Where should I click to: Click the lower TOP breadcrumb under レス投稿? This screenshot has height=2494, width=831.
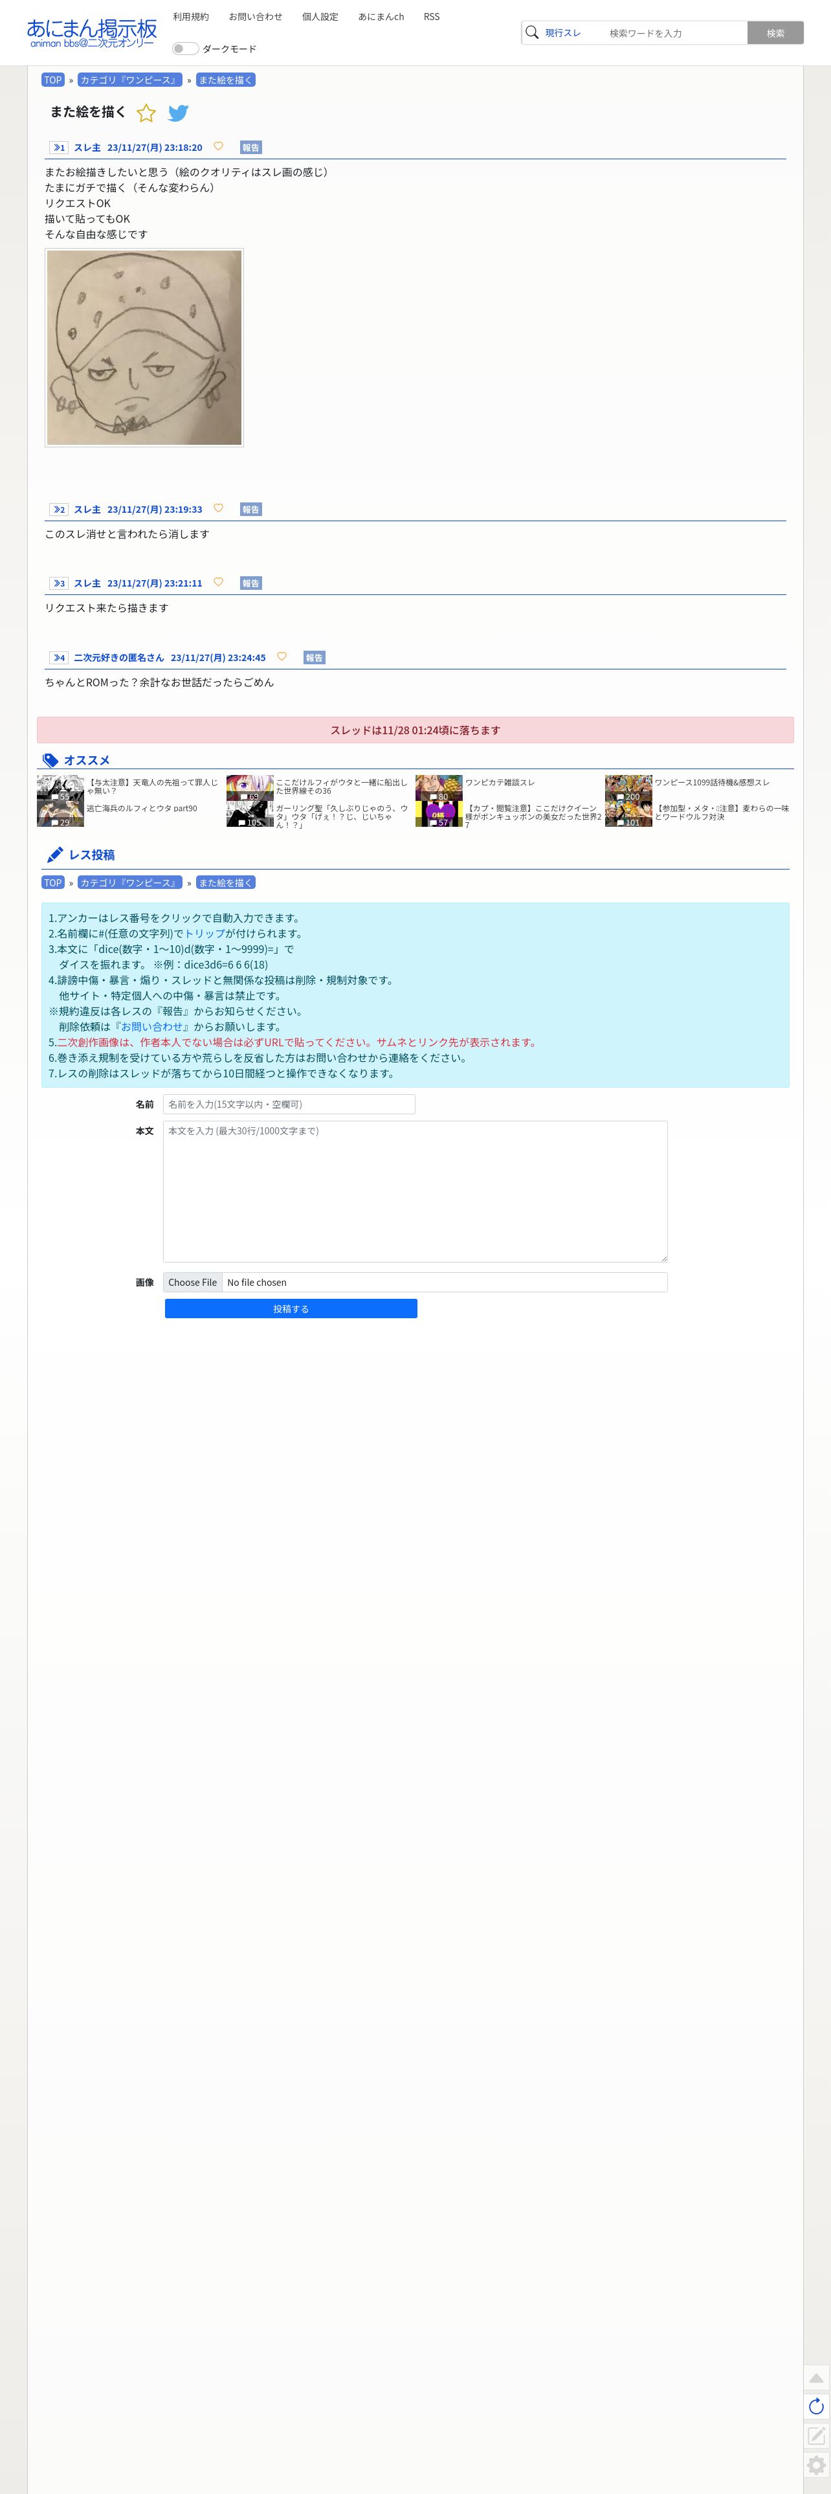[53, 883]
